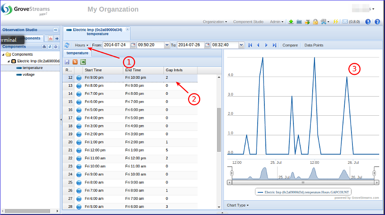Select the voltage stream in tree
The image size is (385, 215).
28,75
